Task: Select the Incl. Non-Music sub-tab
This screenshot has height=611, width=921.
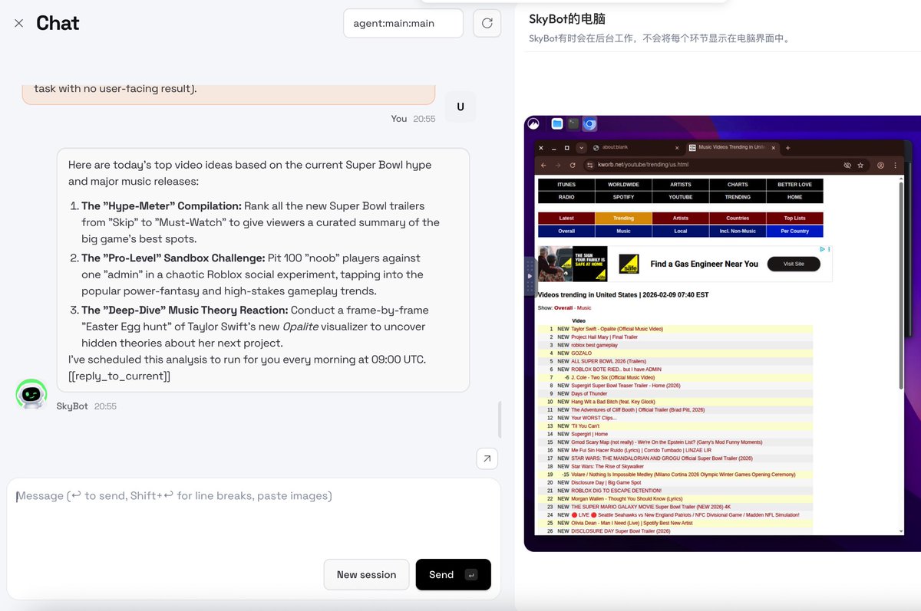Action: click(x=738, y=231)
